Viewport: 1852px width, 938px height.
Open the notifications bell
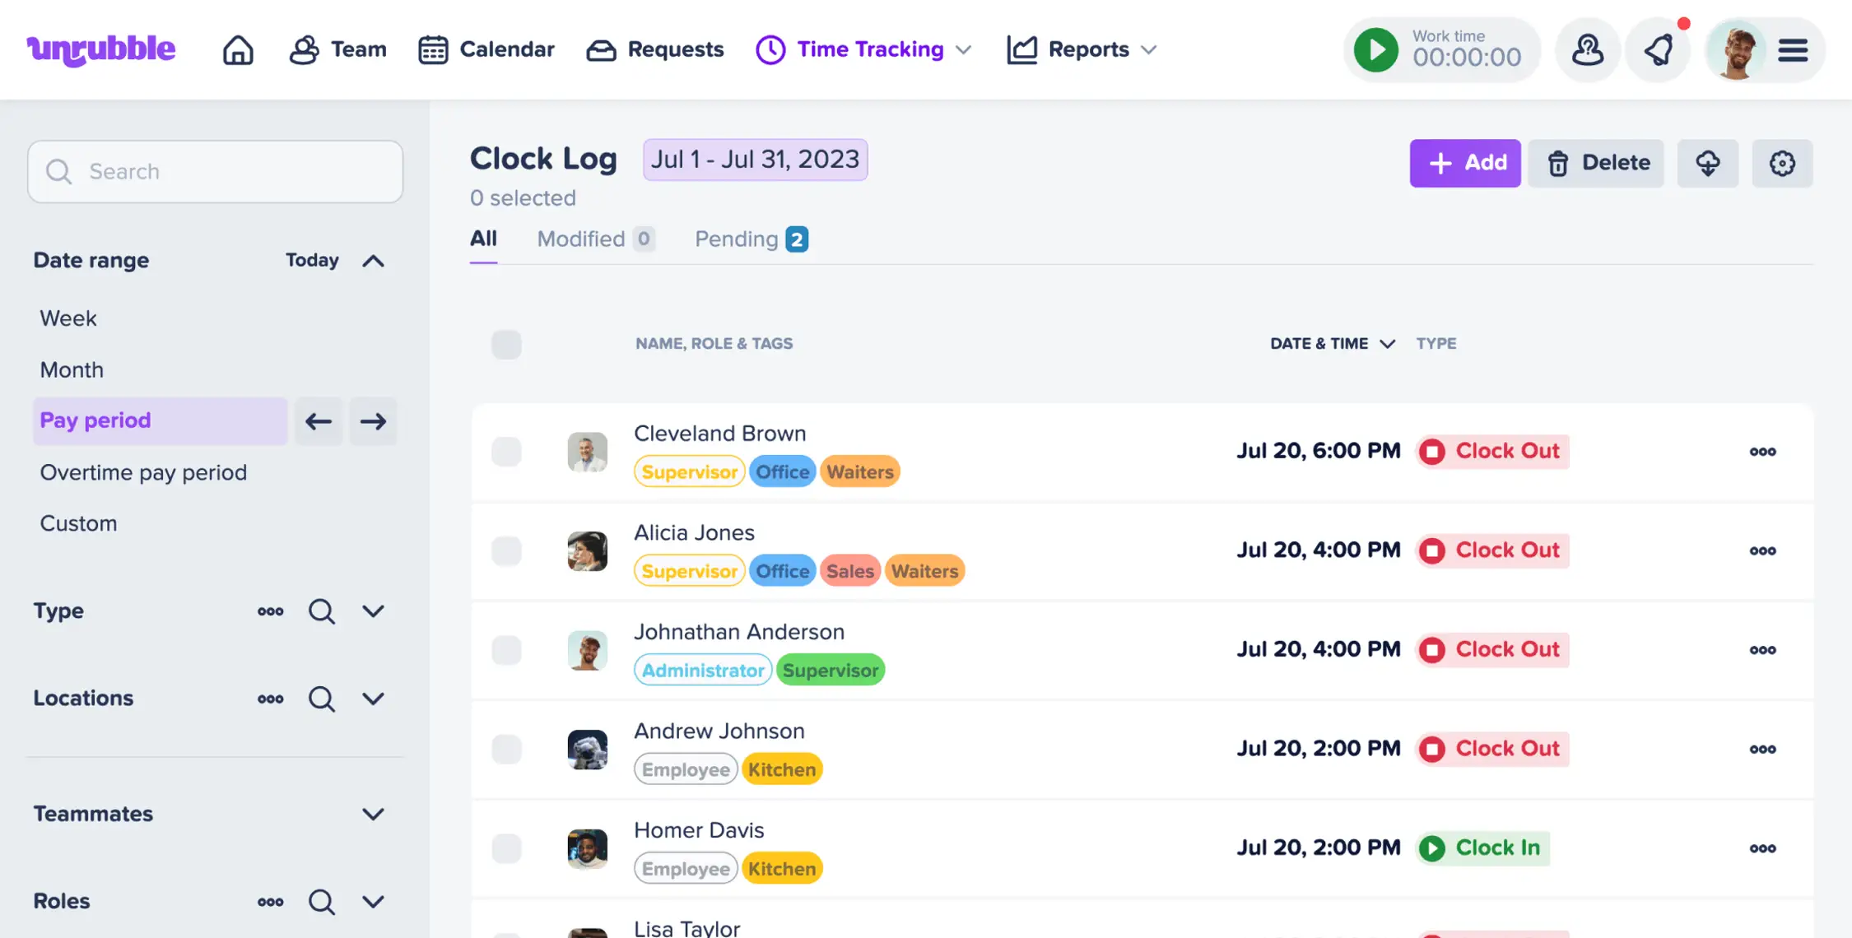[1658, 49]
